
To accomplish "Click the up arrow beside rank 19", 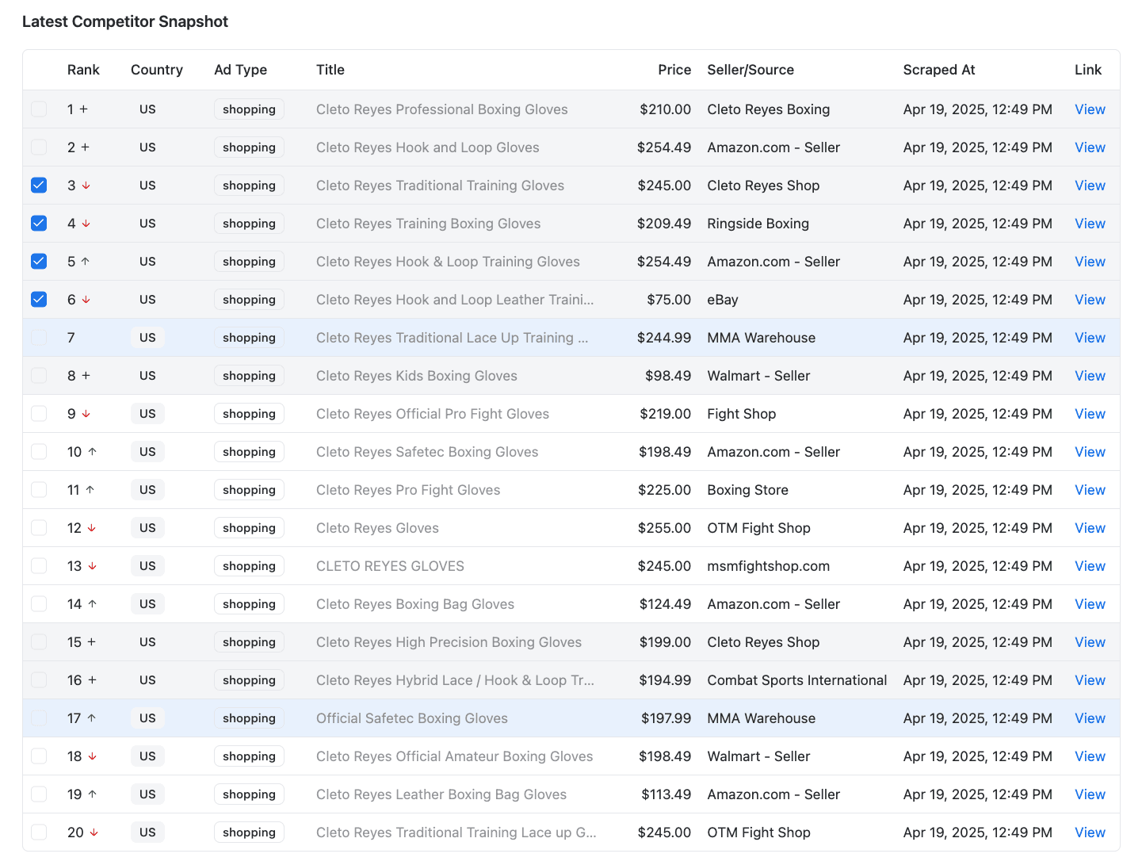I will 92,794.
